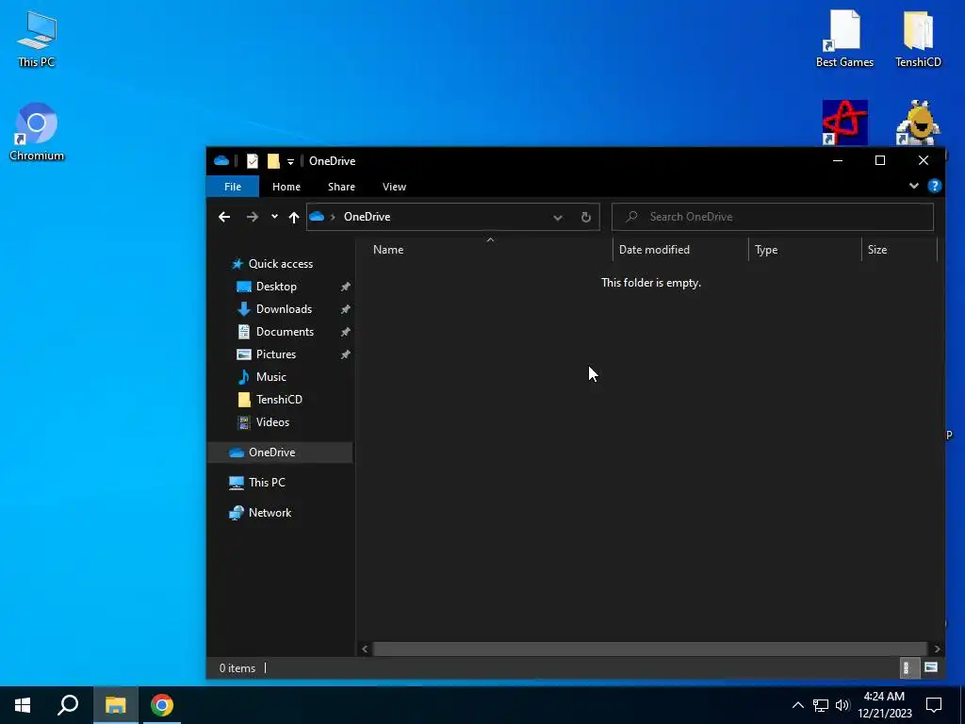
Task: Open the File ribbon tab
Action: pos(233,187)
